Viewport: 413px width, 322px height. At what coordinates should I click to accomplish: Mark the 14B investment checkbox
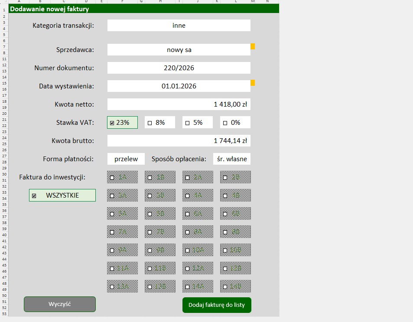pos(225,286)
